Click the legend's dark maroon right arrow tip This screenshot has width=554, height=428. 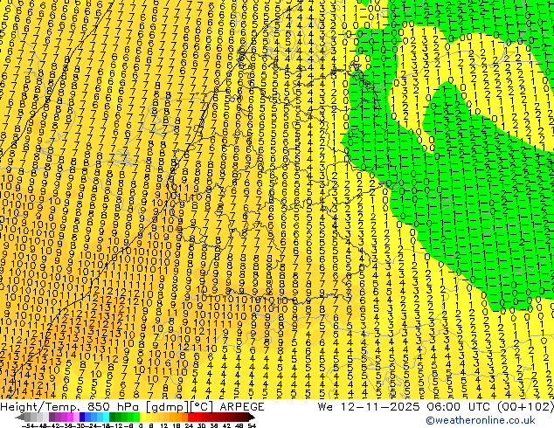(x=252, y=417)
